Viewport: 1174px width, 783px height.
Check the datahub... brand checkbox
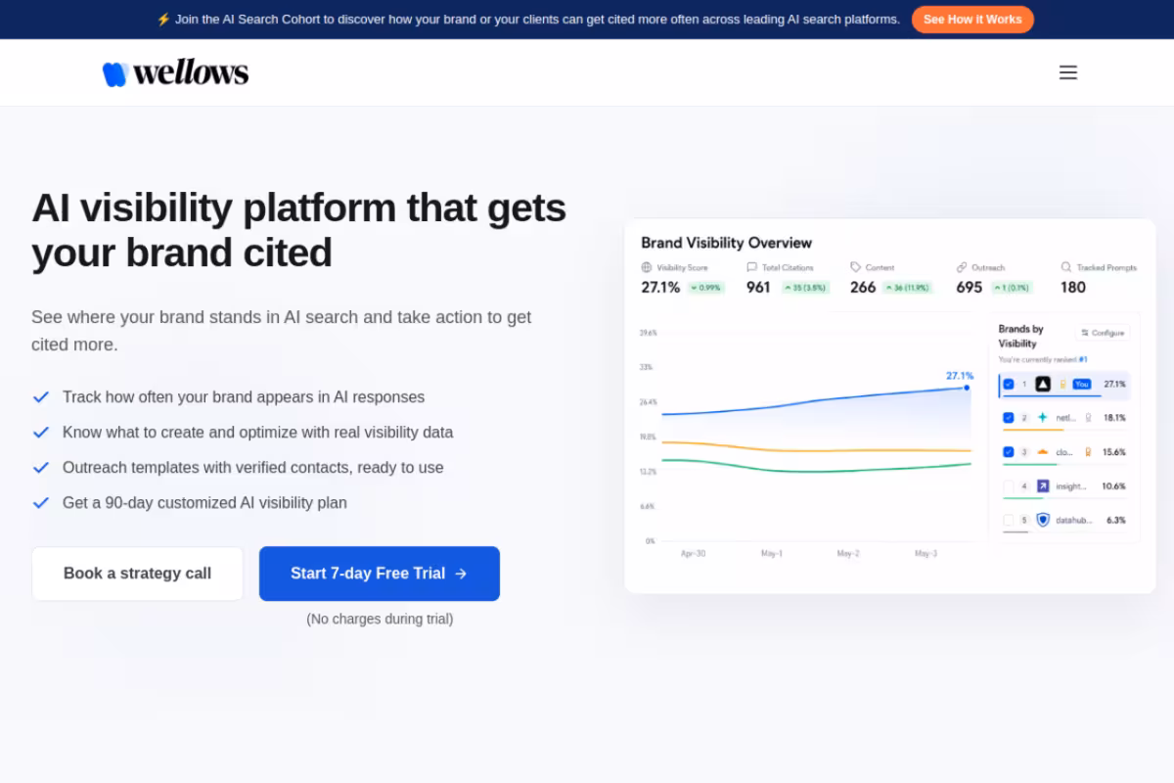click(1009, 520)
